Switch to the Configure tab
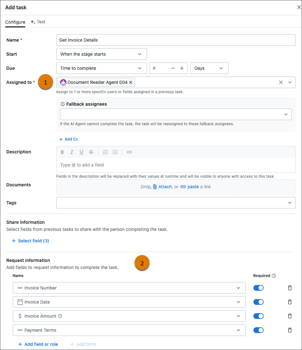Screen dimensions: 302x350 [x=15, y=22]
